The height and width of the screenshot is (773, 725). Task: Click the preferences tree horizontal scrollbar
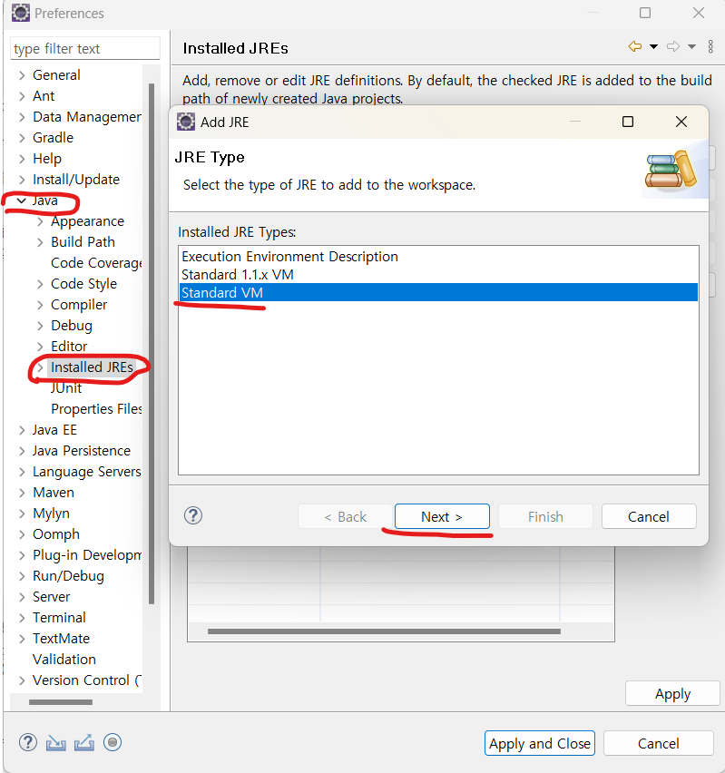pos(61,702)
